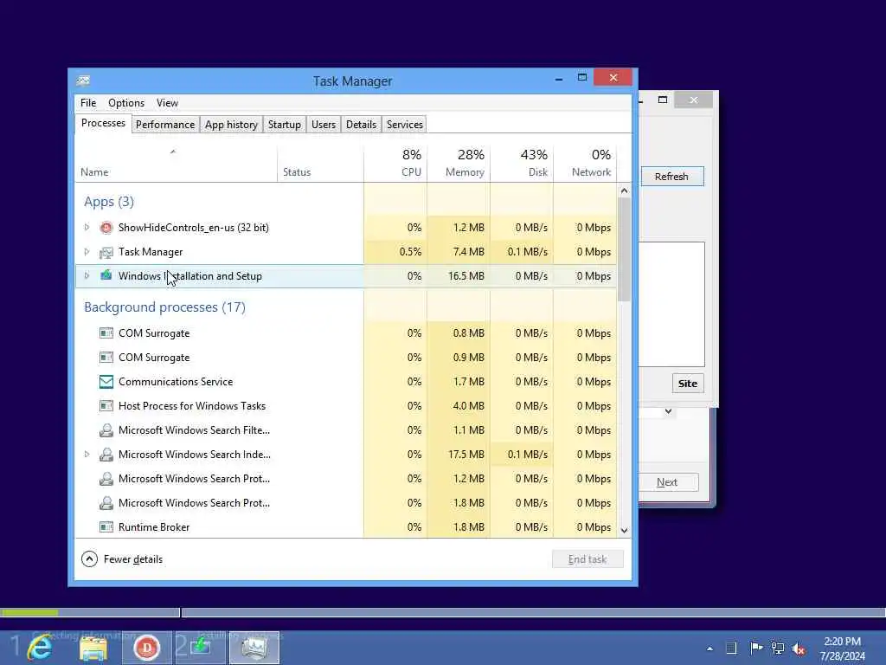Select Microsoft Windows Search Prot... row with 1.8 MB
This screenshot has height=665, width=886.
[x=346, y=503]
